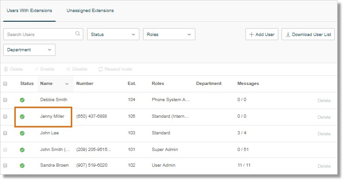This screenshot has width=344, height=181.
Task: Check the box for John Smith's row
Action: coord(5,150)
